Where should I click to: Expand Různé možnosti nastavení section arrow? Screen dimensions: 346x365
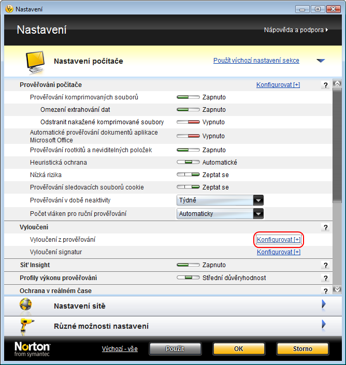click(324, 324)
